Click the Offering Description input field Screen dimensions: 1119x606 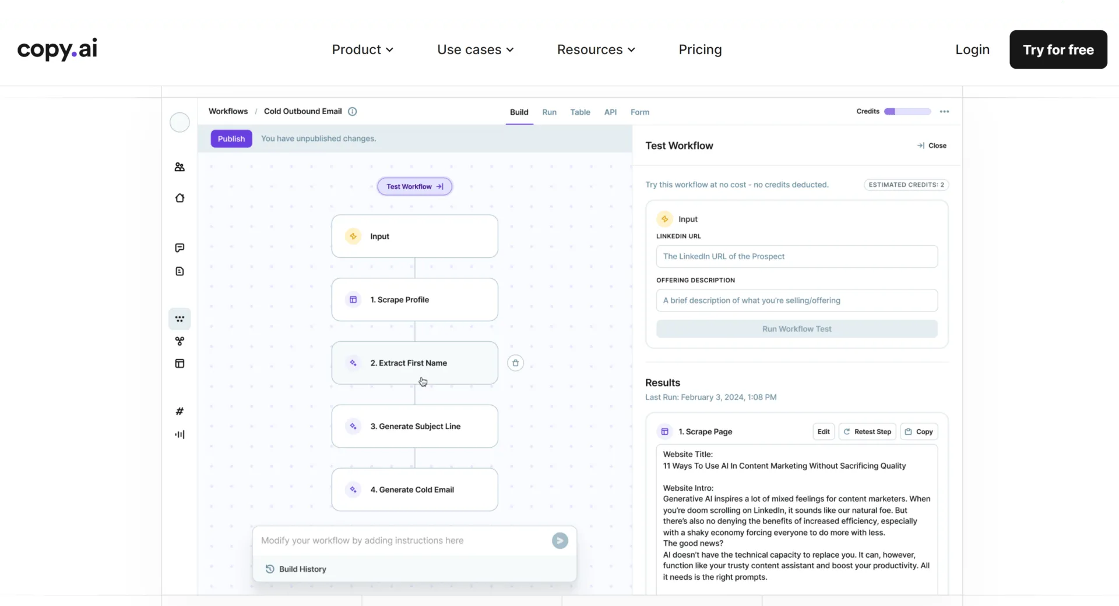click(x=797, y=300)
